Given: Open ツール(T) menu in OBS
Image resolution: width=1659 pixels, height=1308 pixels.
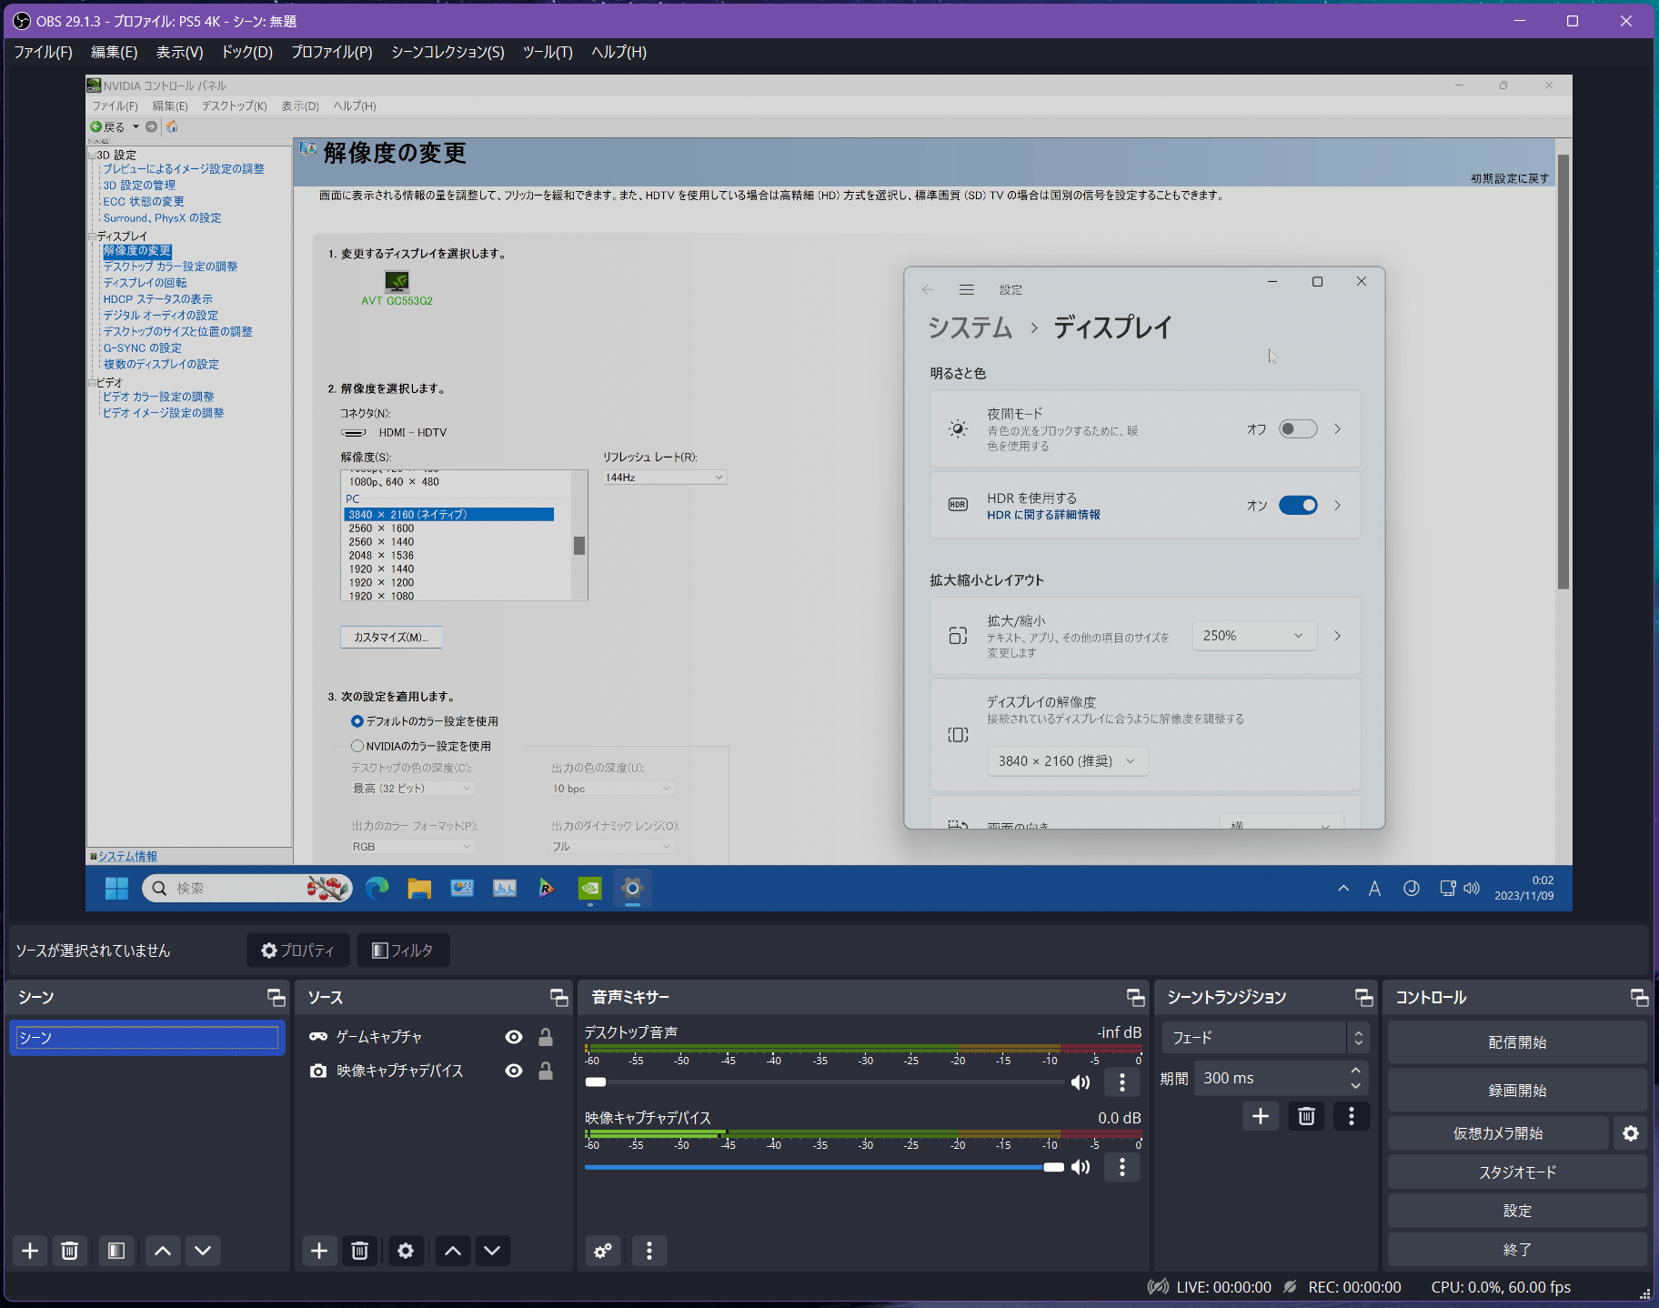Looking at the screenshot, I should click(x=548, y=52).
